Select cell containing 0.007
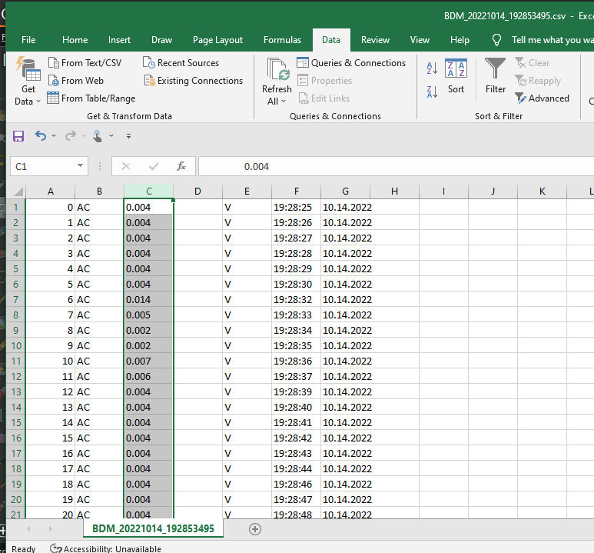 pos(148,361)
